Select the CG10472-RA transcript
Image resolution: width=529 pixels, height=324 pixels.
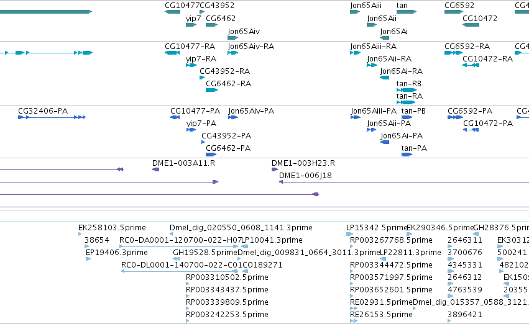(471, 65)
